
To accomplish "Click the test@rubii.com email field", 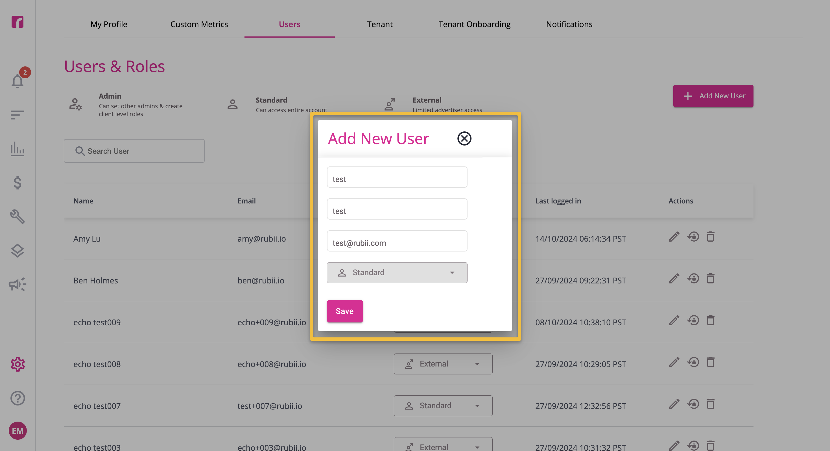I will (397, 241).
